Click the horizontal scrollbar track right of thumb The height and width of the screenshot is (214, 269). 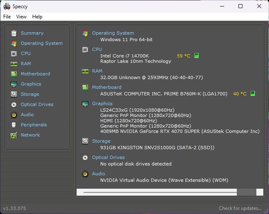tap(247, 192)
